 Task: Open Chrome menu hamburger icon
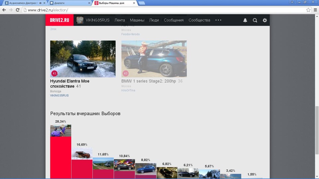pos(315,10)
